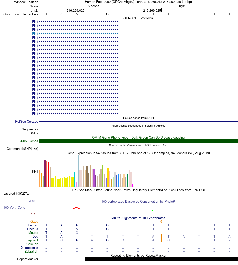Click the GTEx 'Gene Expression in 54 tissues' title
Screen dimensions: 238x265
point(138,153)
